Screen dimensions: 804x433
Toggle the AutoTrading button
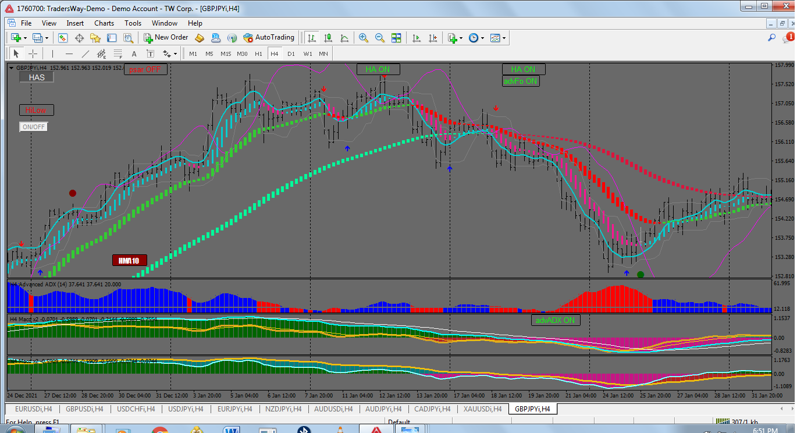[x=269, y=38]
